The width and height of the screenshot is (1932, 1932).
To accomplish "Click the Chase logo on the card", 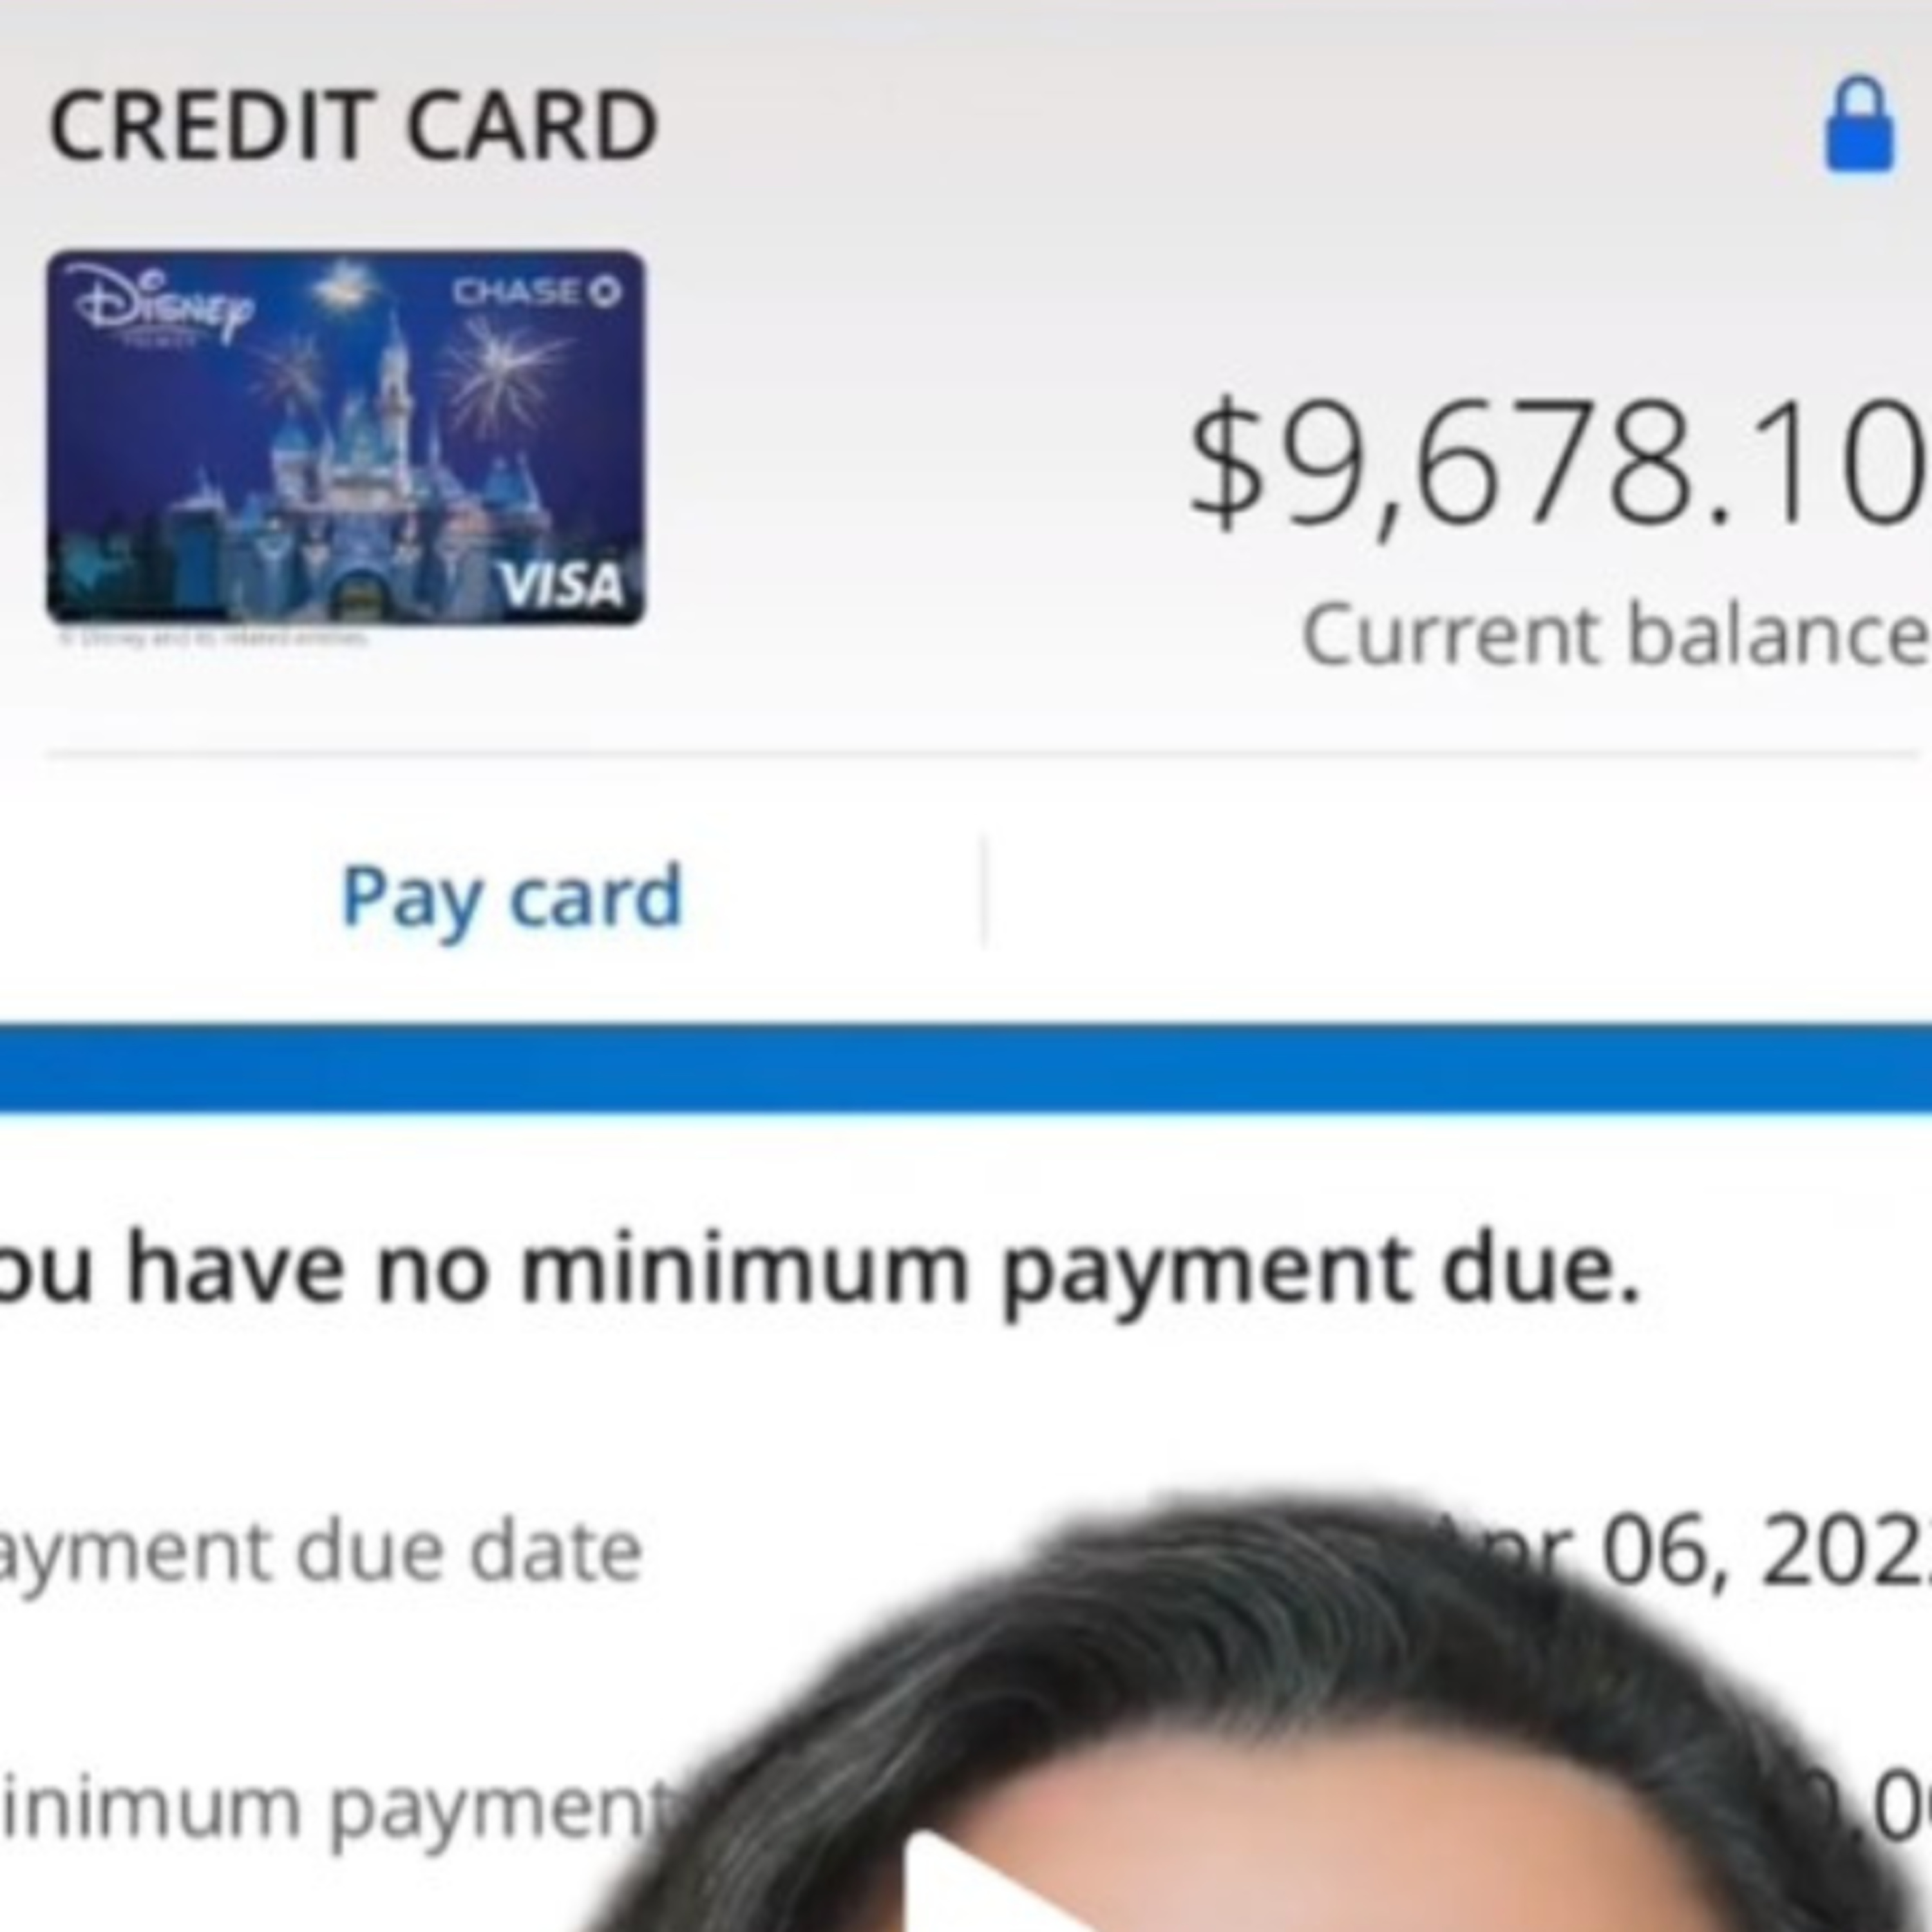I will click(537, 291).
